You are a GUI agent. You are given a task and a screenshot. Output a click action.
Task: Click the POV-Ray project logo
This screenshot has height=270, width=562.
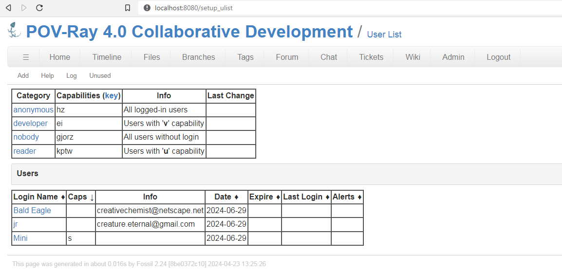click(x=15, y=30)
